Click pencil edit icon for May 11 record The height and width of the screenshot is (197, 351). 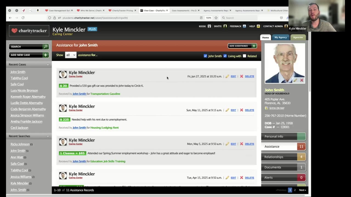coord(227,110)
